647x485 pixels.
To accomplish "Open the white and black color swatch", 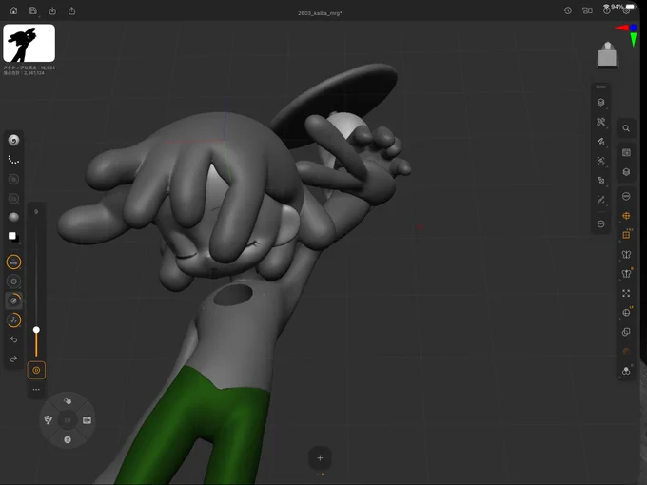I will pyautogui.click(x=13, y=237).
